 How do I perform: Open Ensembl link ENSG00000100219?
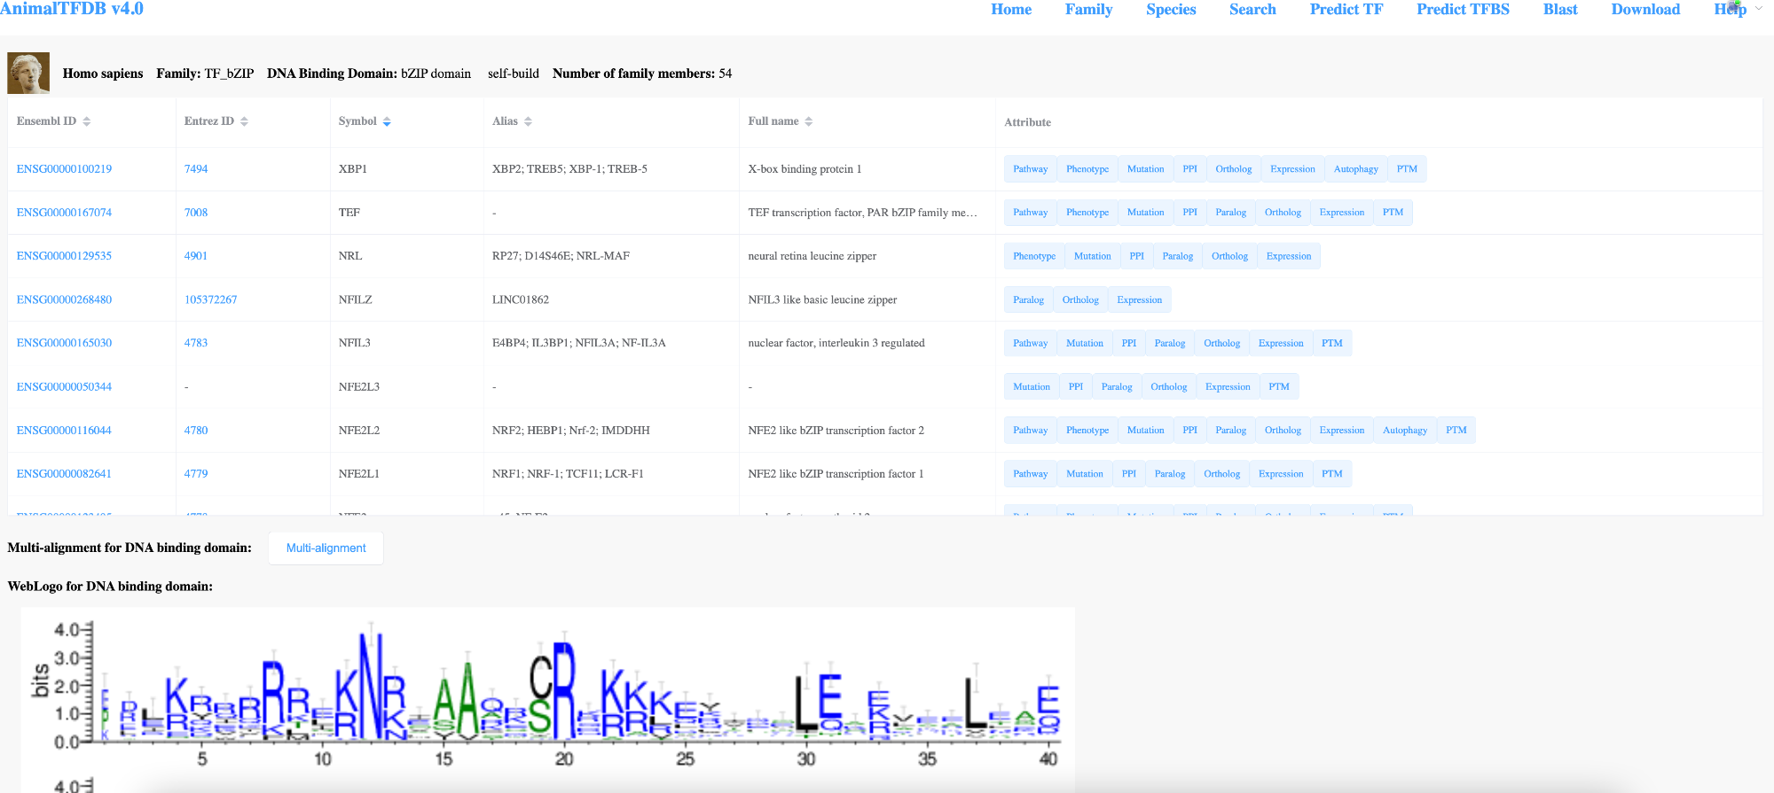coord(64,169)
